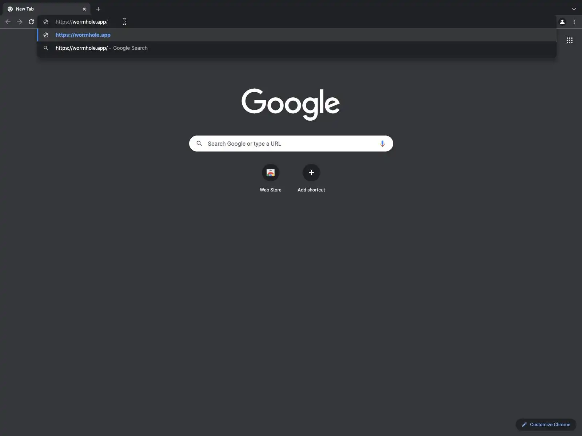Close the New Tab tab
Image resolution: width=582 pixels, height=436 pixels.
[84, 9]
